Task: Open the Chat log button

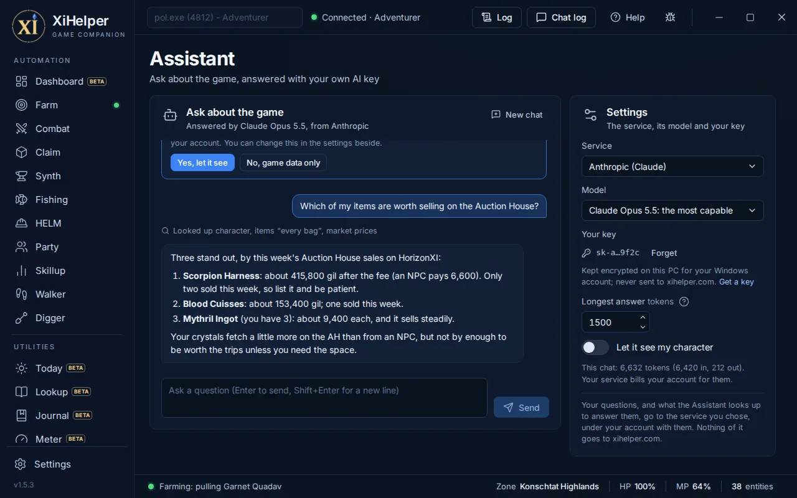Action: tap(561, 17)
